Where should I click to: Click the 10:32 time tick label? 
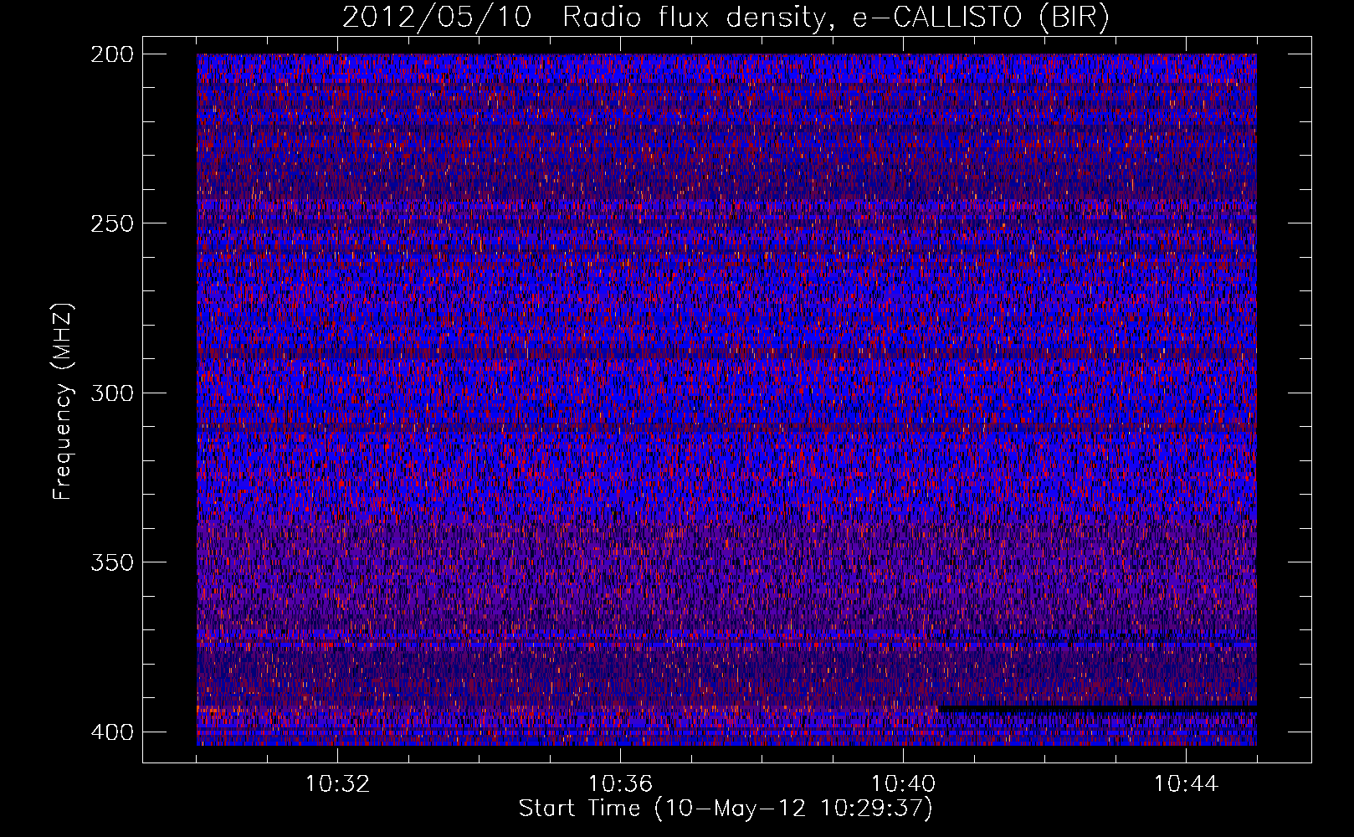click(337, 784)
